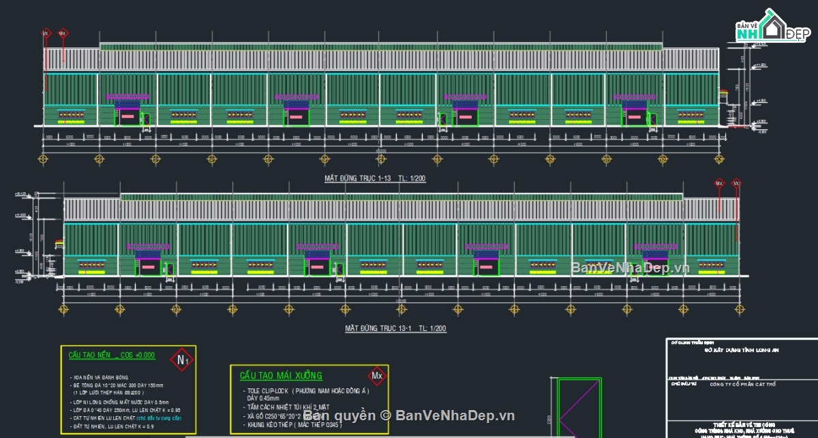The height and width of the screenshot is (438, 818).
Task: Click the Bản Vẽ Nhà Đẹp house logo
Action: (x=772, y=29)
